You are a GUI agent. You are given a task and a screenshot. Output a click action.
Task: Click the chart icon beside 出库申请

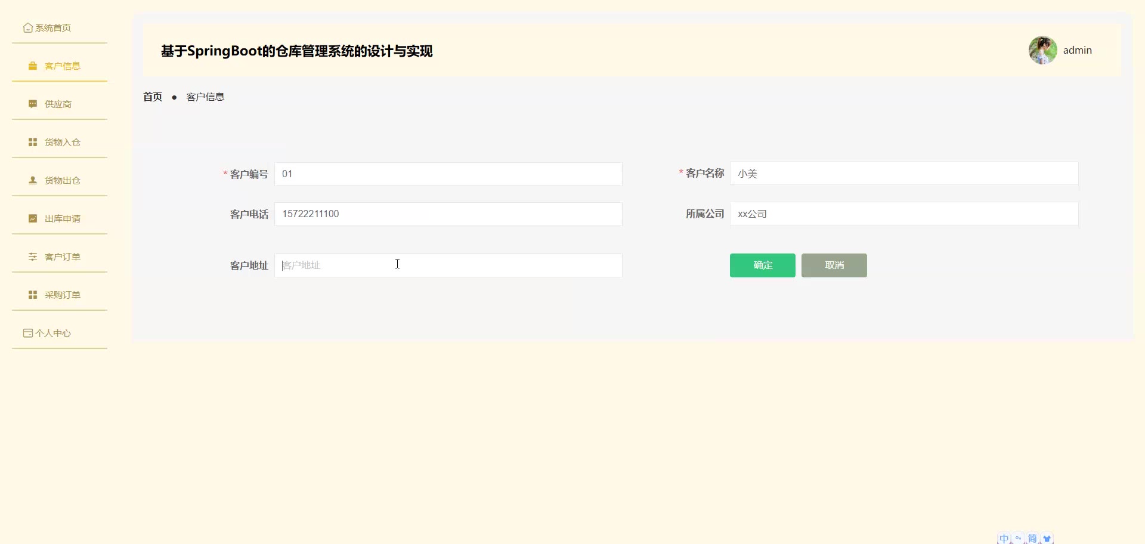33,219
